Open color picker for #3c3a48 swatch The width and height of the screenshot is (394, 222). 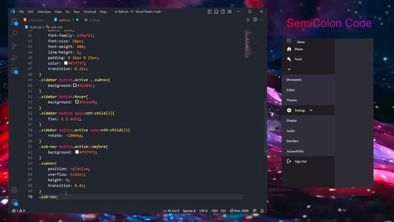pos(77,102)
